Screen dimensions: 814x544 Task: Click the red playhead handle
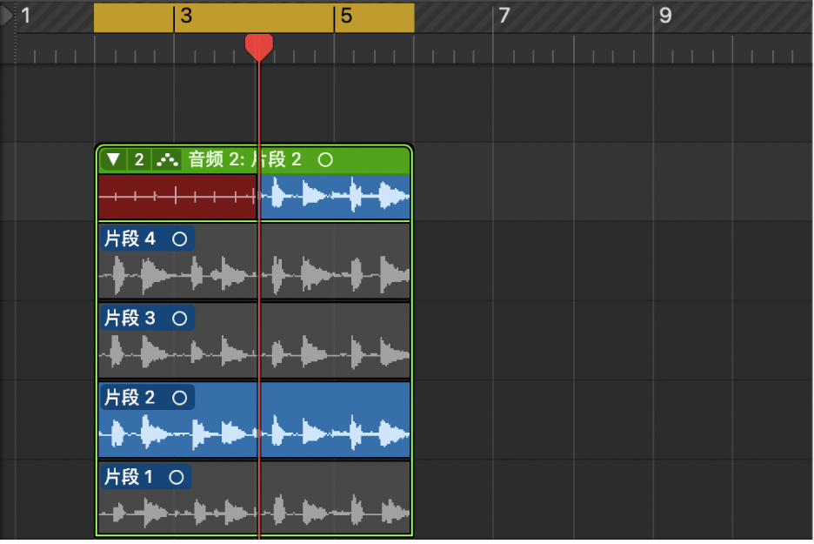[x=259, y=47]
